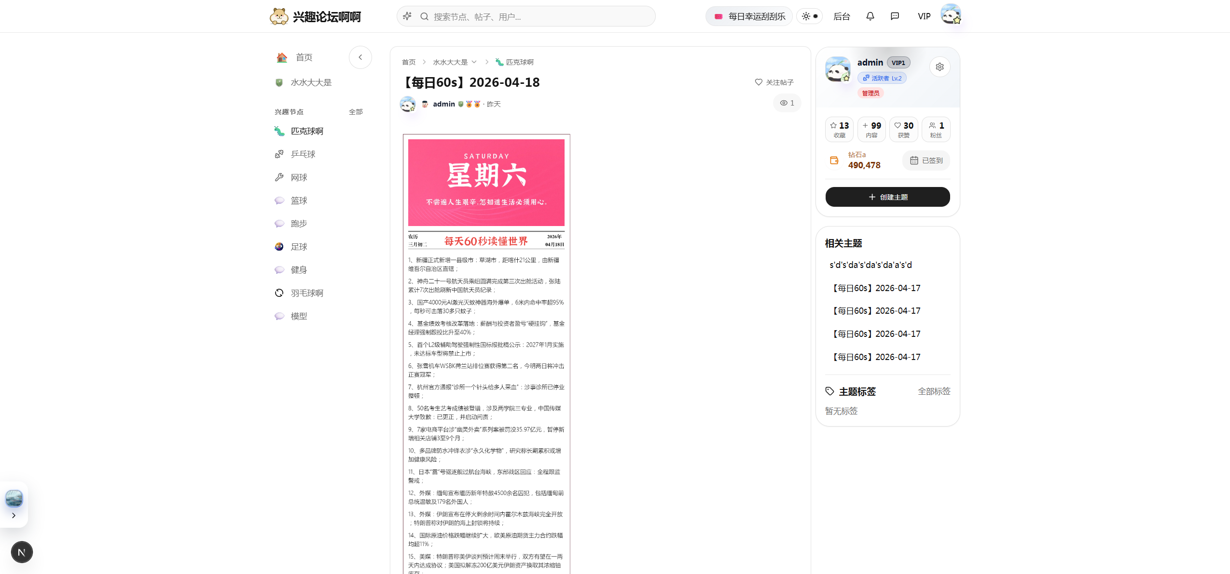The image size is (1230, 574).
Task: Open the 每日幸运刮刮乐 scratch card button
Action: click(x=749, y=16)
